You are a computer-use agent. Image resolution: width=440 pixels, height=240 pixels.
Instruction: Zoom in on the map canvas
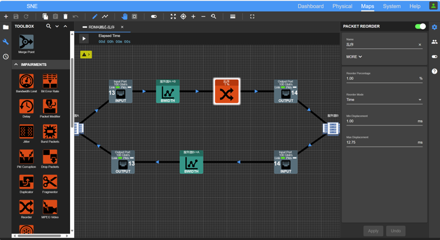pyautogui.click(x=193, y=17)
